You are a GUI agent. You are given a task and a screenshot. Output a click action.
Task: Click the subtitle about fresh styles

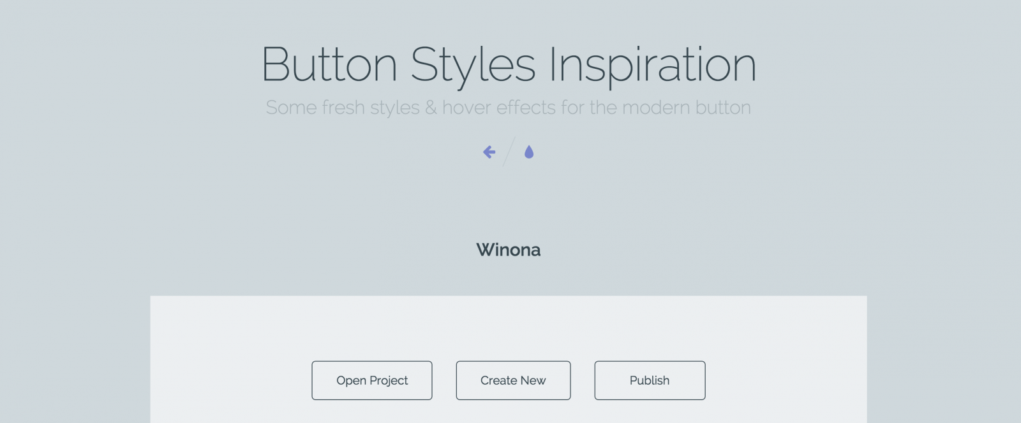pyautogui.click(x=508, y=108)
